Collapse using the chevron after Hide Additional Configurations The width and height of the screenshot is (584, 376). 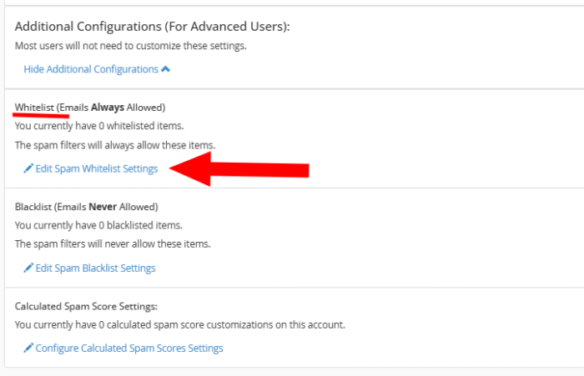click(x=165, y=69)
